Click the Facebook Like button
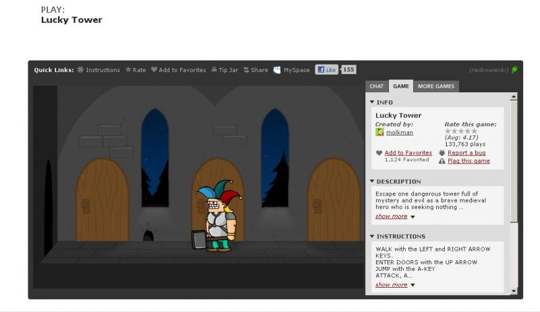Image resolution: width=540 pixels, height=312 pixels. click(327, 69)
